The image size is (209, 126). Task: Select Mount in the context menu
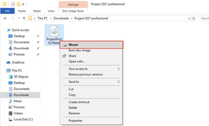click(91, 45)
